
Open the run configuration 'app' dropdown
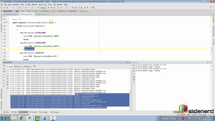44,8
